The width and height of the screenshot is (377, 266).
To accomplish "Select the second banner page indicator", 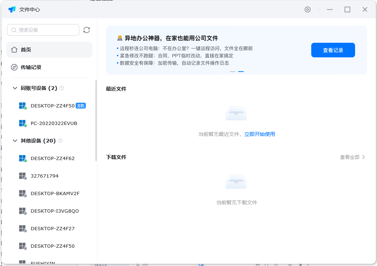I will tap(241, 71).
